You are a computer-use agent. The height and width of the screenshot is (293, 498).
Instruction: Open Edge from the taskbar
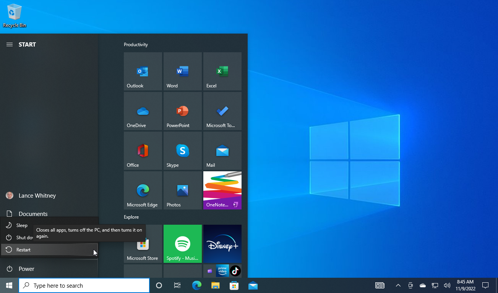pyautogui.click(x=196, y=285)
